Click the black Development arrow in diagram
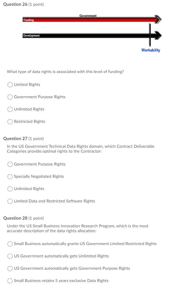 coord(95,35)
